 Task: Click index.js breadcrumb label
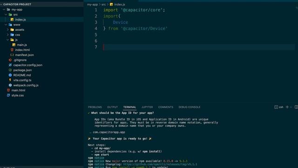(x=120, y=4)
